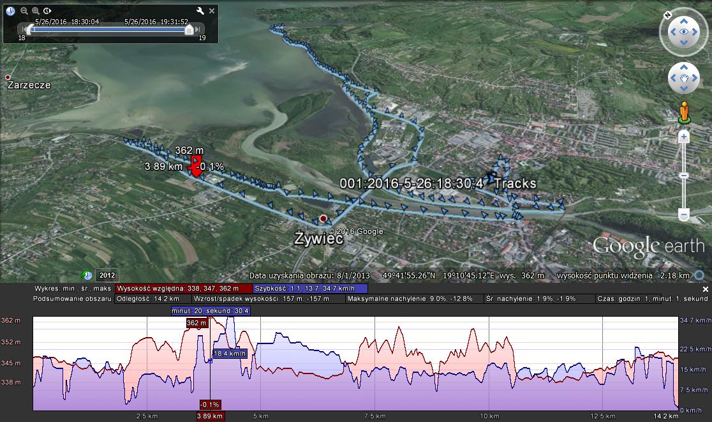Viewport: 712px width, 422px height.
Task: Click the hand in the Move joystick
Action: click(684, 78)
